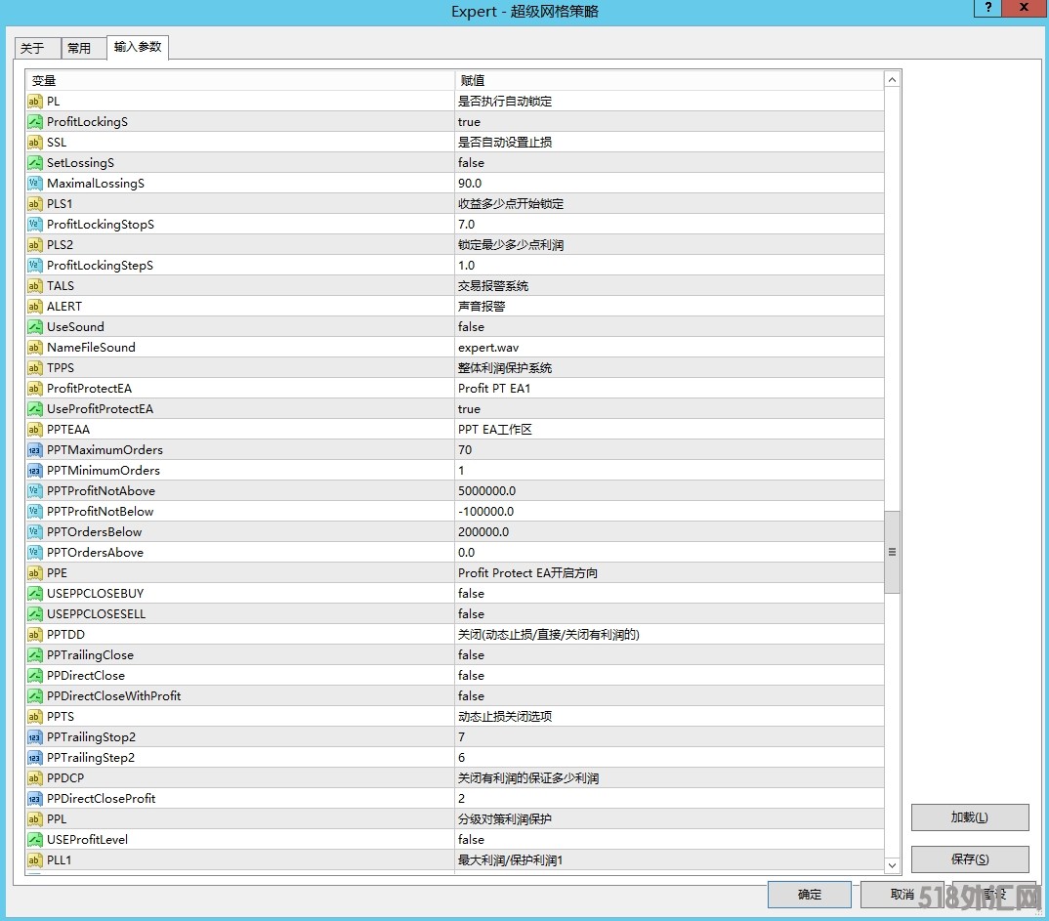1049x921 pixels.
Task: Switch to the 常用 tab
Action: pos(84,48)
